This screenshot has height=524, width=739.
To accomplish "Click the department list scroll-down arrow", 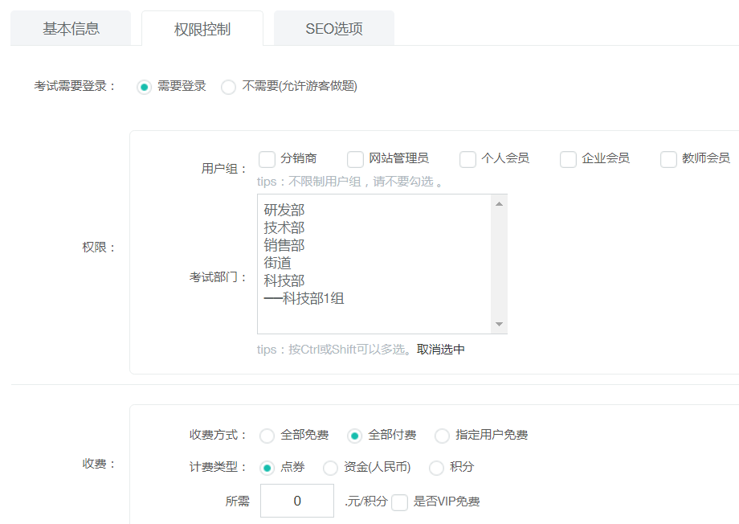I will coord(499,324).
